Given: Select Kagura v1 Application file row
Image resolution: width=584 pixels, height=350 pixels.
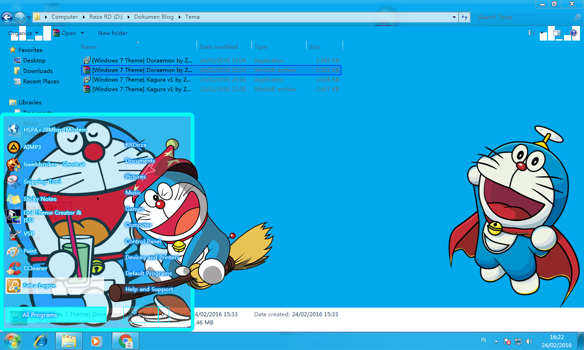Looking at the screenshot, I should click(211, 80).
